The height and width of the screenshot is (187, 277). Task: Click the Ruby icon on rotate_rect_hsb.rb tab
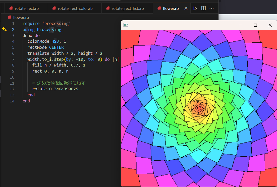108,8
